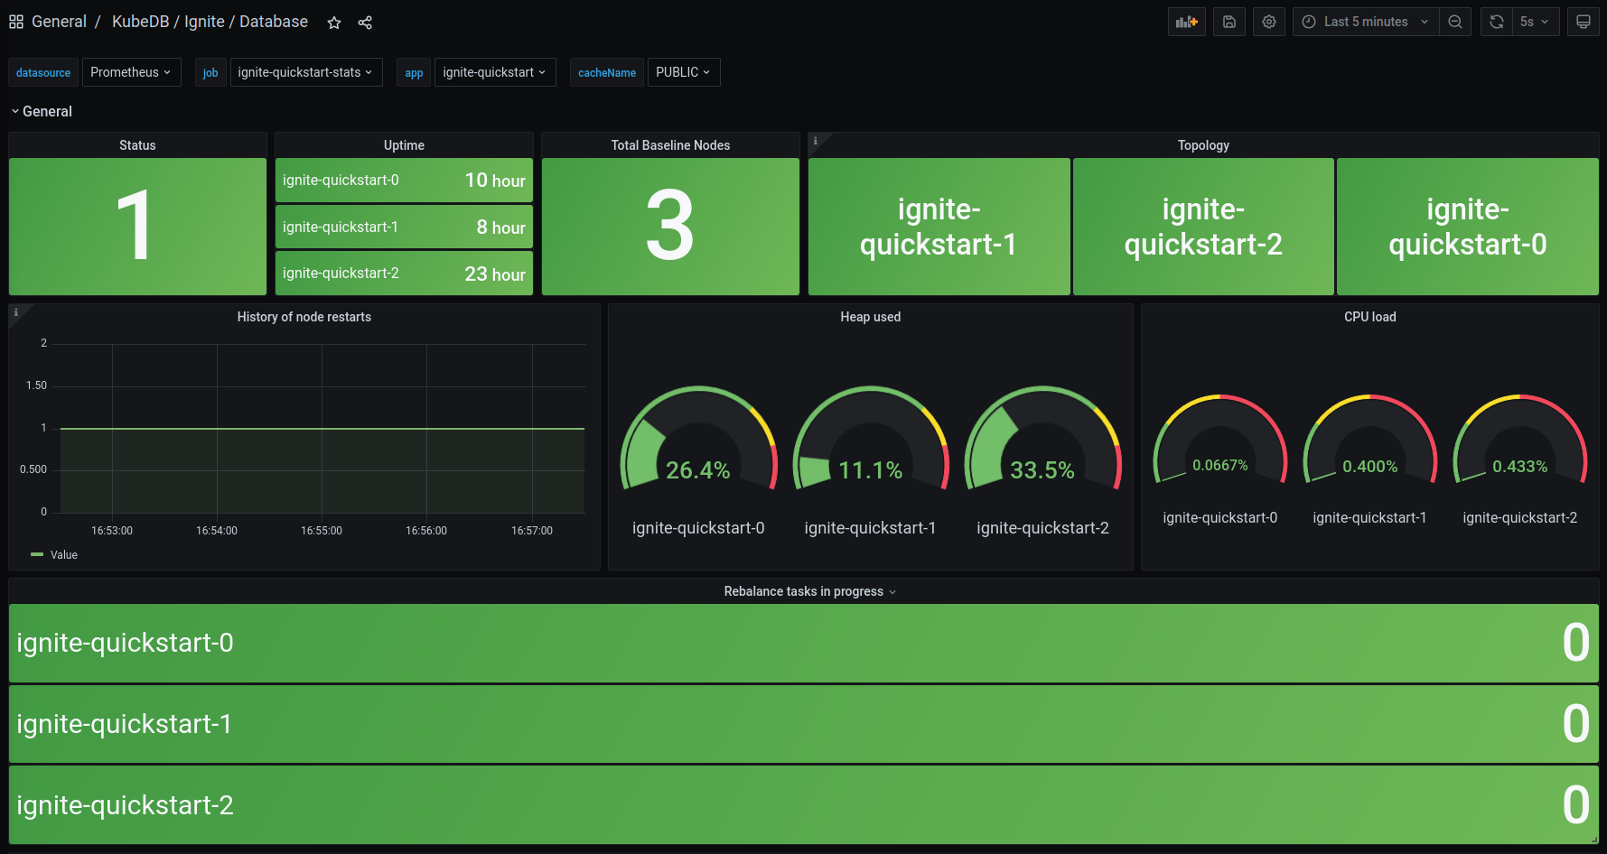Select the ignite-quickstart-2 uptime row

404,274
